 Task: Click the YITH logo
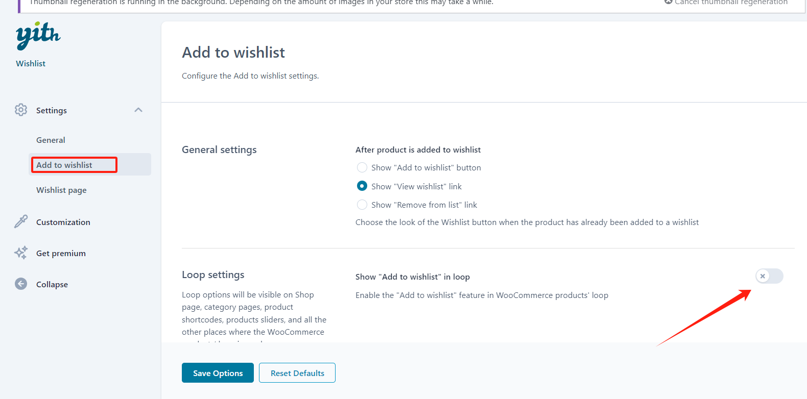pos(37,35)
